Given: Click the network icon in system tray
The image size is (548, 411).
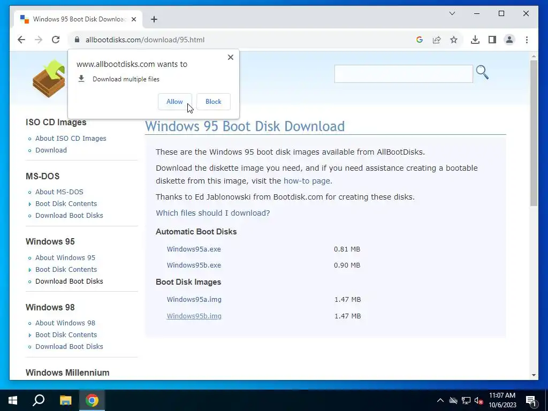Looking at the screenshot, I should [x=466, y=400].
